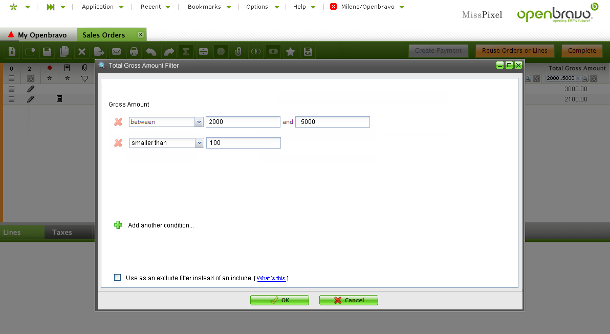Tick the checkbox for the 2100.00 order row
This screenshot has height=334, width=610.
[x=11, y=99]
